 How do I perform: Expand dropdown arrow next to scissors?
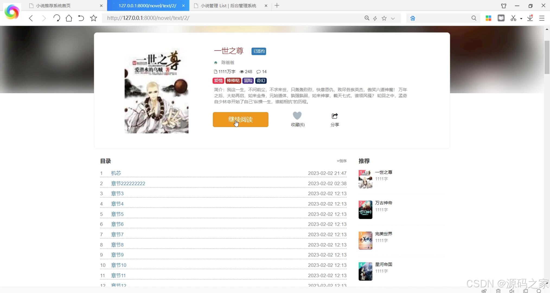[521, 19]
